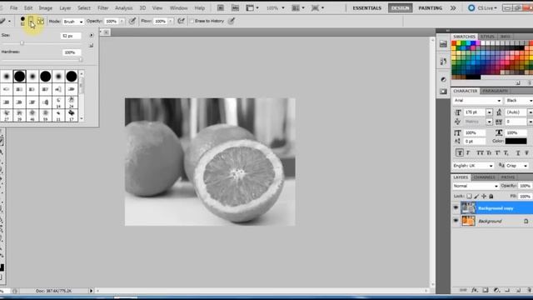Open the CS Live menu

coord(482,7)
